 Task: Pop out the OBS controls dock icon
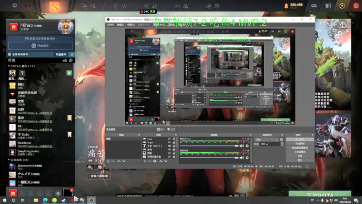313,135
